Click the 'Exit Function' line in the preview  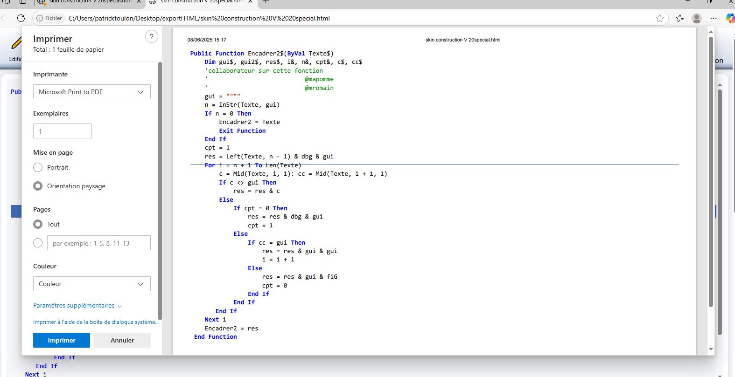click(242, 131)
